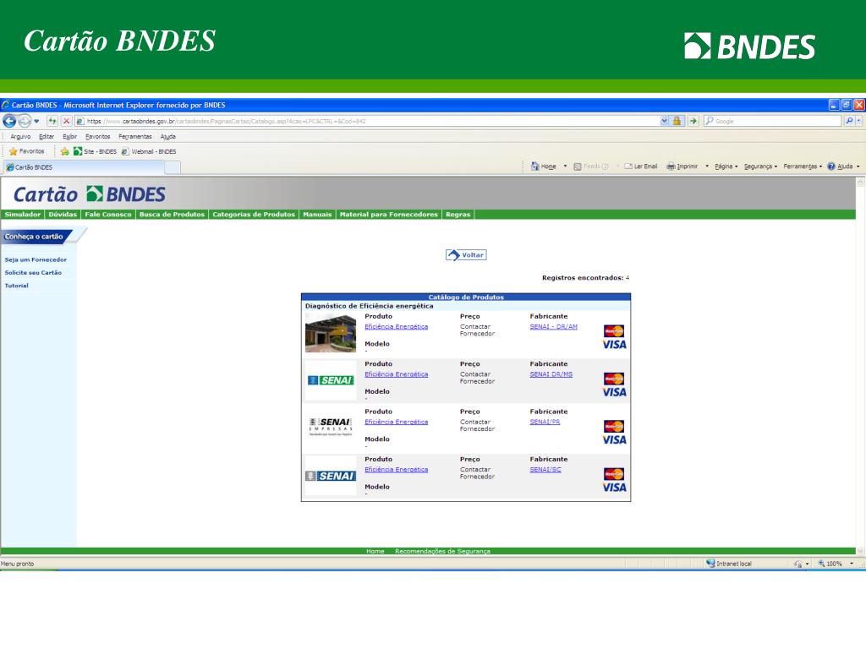Screen dimensions: 866x649
Task: Open Busca de Produtos nav item
Action: click(x=172, y=215)
